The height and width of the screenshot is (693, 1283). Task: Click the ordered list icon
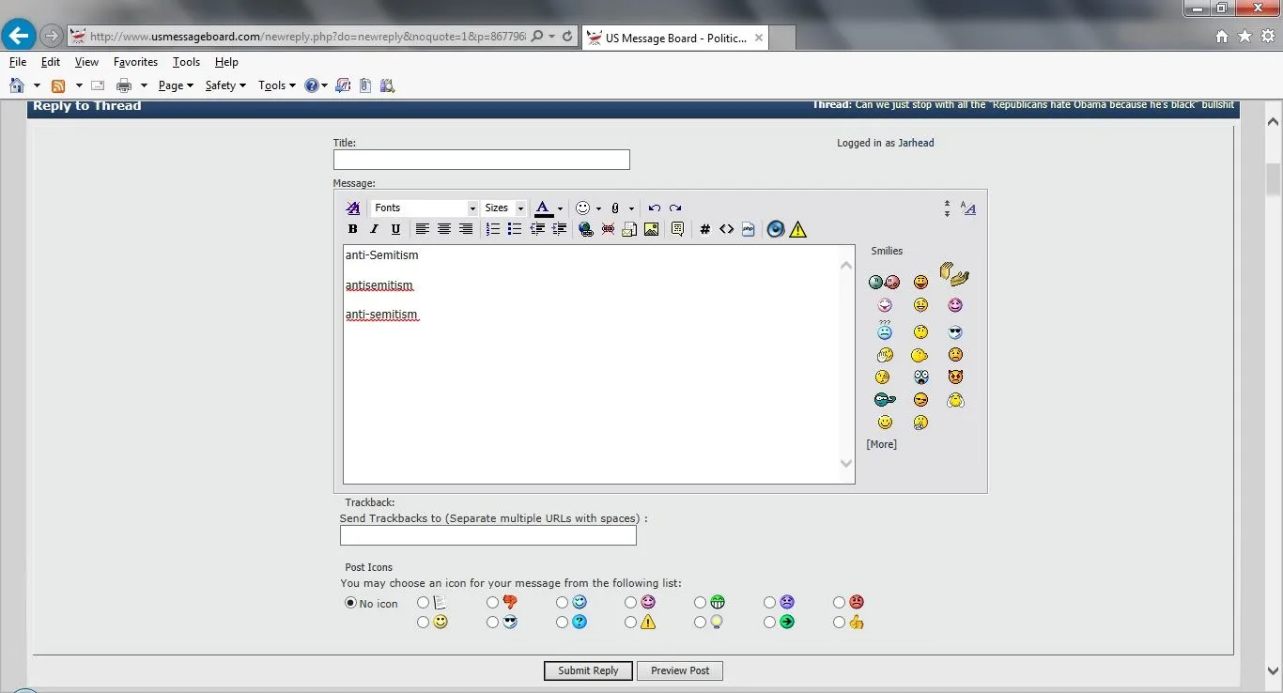pos(493,229)
